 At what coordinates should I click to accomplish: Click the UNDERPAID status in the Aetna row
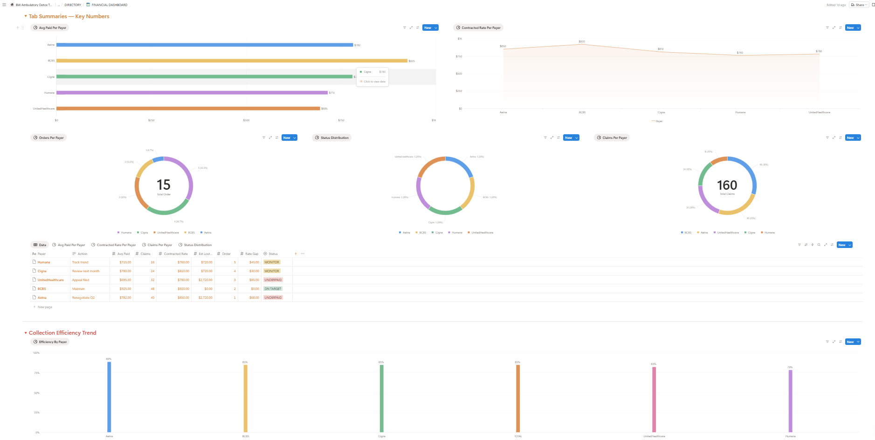tap(273, 298)
